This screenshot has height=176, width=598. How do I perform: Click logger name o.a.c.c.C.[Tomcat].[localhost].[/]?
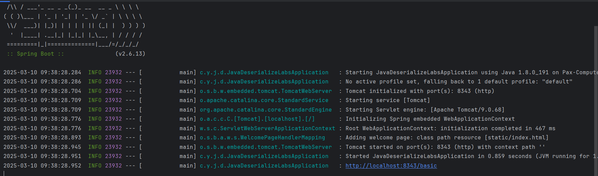click(257, 119)
